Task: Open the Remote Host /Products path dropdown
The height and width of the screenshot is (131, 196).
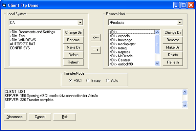Action: 180,23
